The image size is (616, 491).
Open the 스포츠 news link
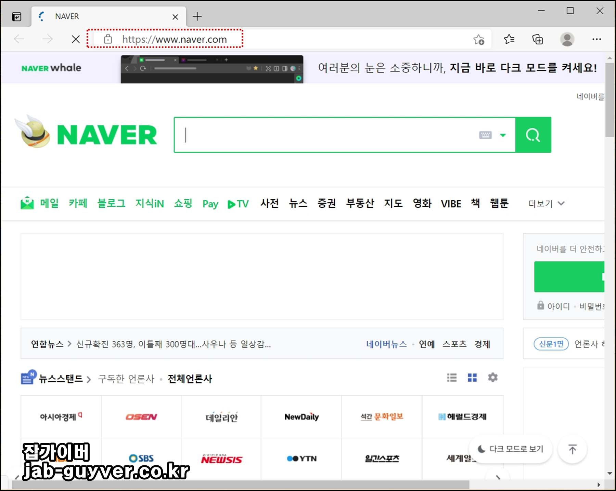click(x=454, y=344)
